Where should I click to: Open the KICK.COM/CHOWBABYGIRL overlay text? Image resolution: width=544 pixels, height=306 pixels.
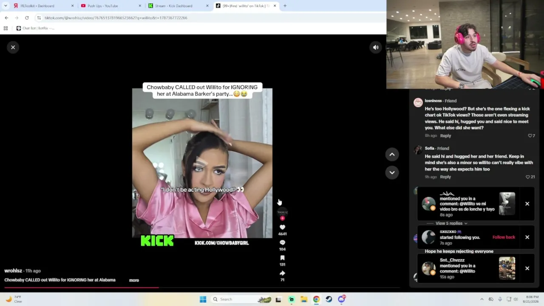221,243
